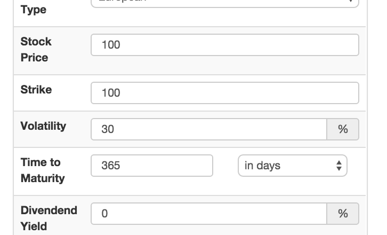Click the up-down arrows on the days selector
Viewport: 387px width, 235px height.
(338, 166)
